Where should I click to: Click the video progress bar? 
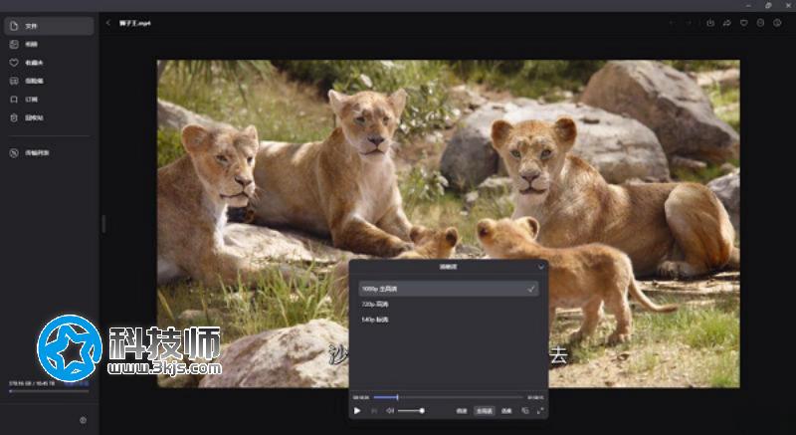point(449,397)
